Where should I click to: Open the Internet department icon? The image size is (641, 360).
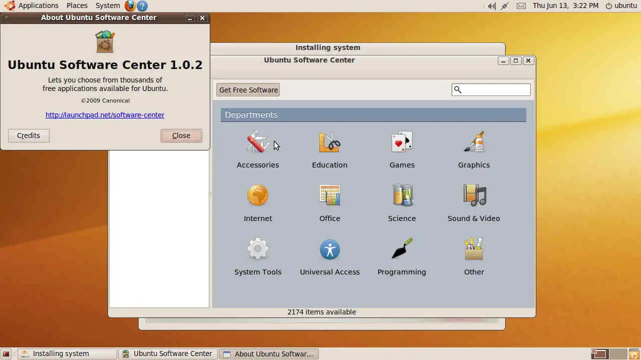pos(258,195)
